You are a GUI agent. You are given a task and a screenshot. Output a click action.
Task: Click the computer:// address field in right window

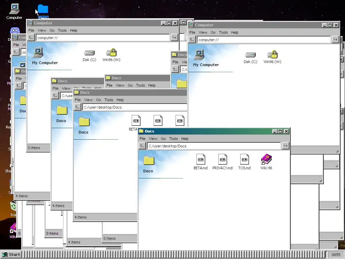pyautogui.click(x=264, y=40)
